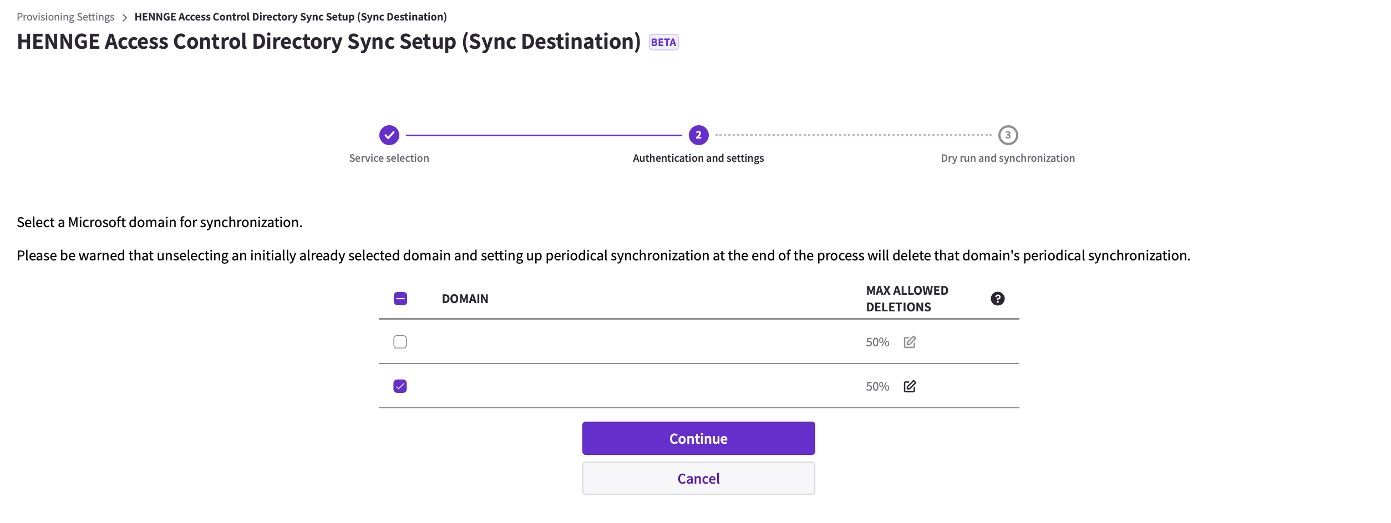The image size is (1391, 523).
Task: Click step 2 circle indicator
Action: [698, 135]
